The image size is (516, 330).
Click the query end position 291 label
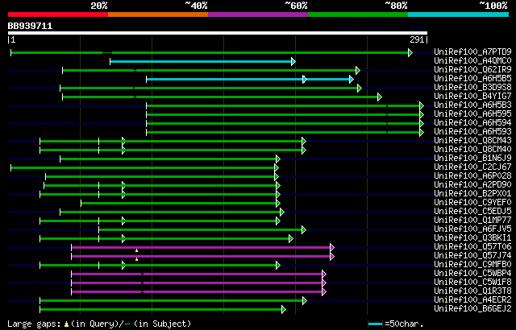pyautogui.click(x=417, y=39)
